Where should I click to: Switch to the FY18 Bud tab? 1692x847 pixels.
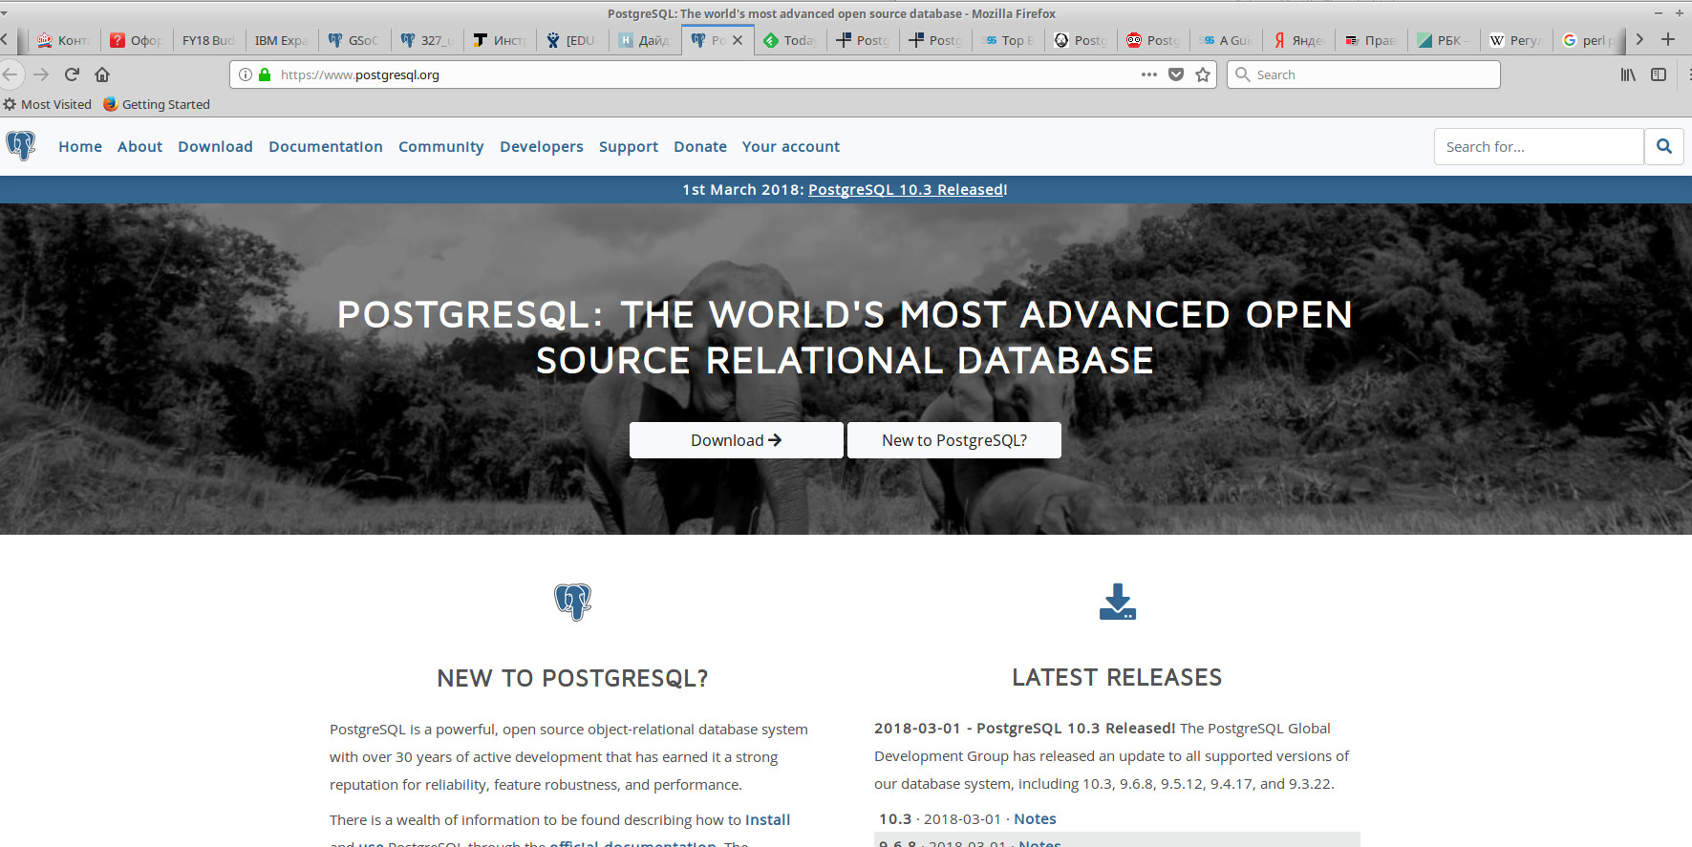[x=208, y=40]
